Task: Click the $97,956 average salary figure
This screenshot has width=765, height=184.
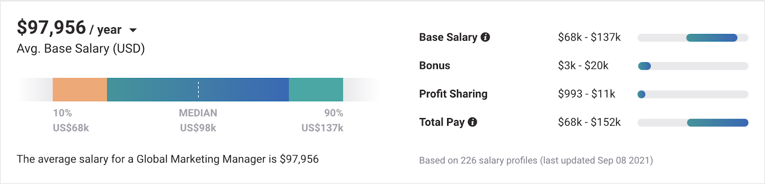Action: pos(51,28)
